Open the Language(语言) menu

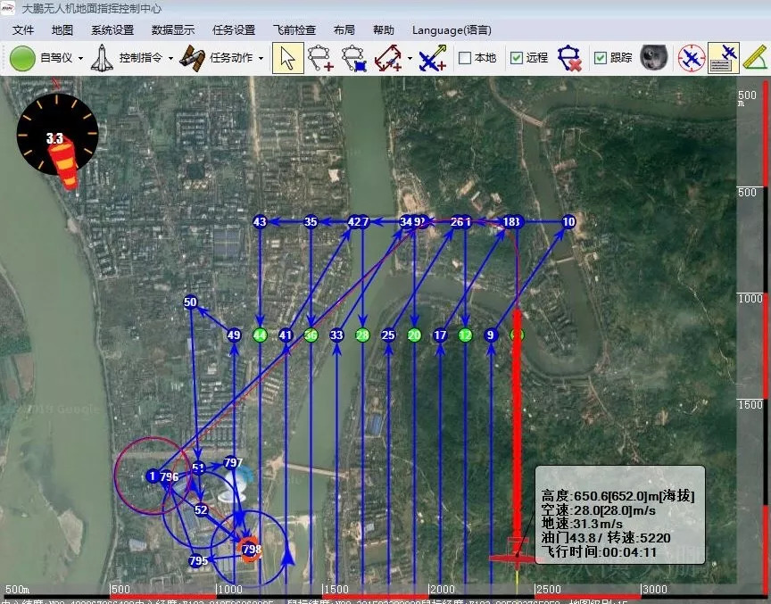pos(452,29)
